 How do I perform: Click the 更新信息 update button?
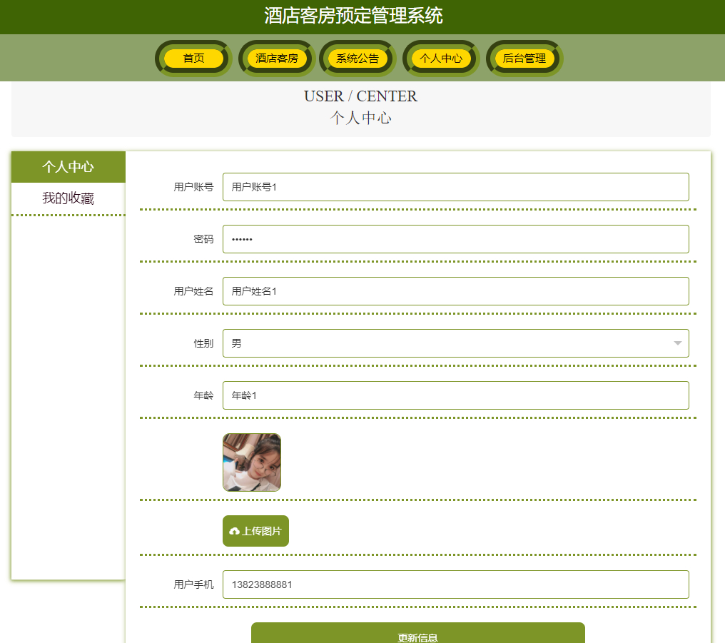click(417, 634)
